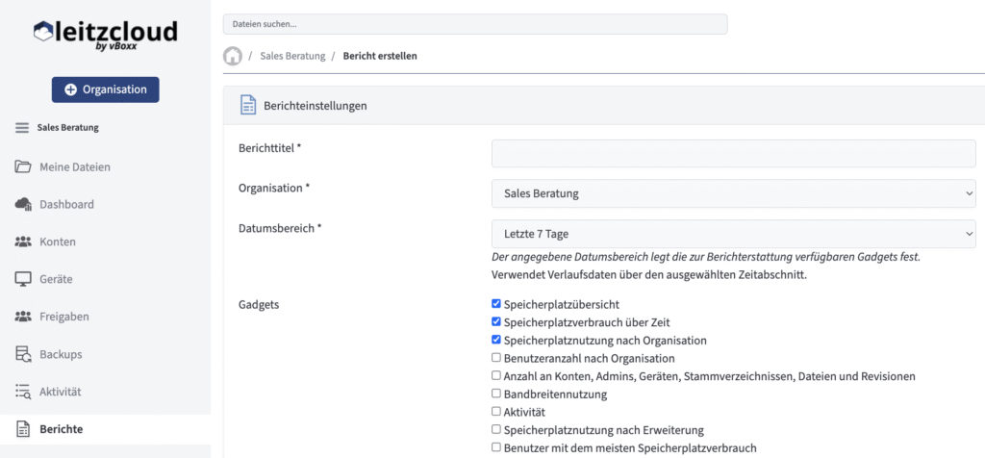Check Speicherplatznutzung nach Erweiterung gadget
The height and width of the screenshot is (458, 985).
pos(496,430)
